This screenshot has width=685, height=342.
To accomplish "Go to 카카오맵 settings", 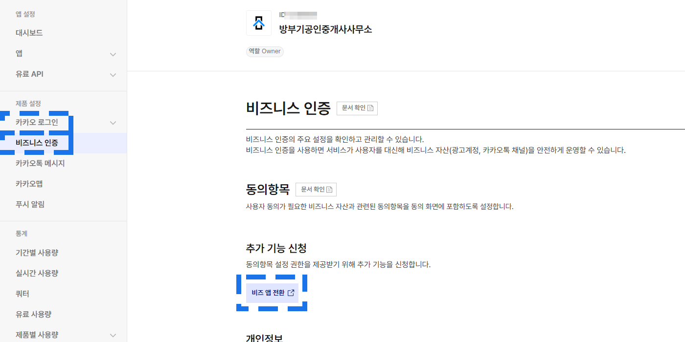I will (x=29, y=184).
